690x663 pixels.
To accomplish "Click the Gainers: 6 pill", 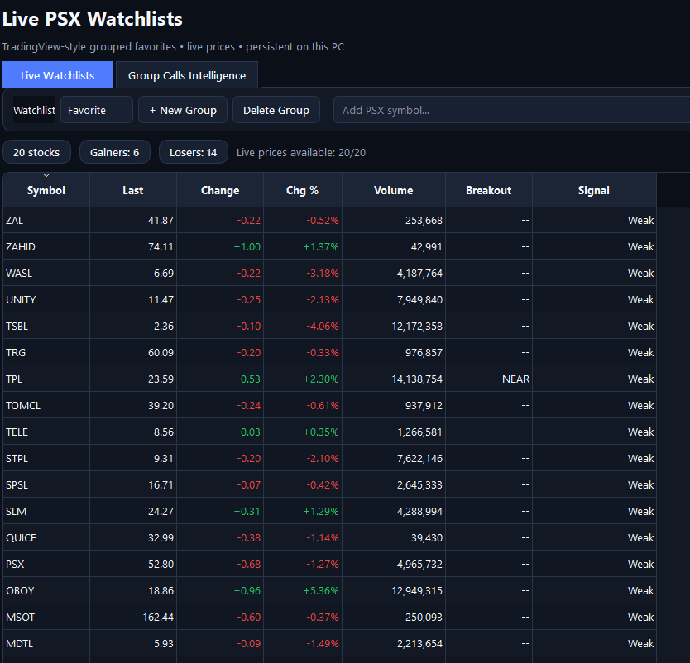I will (x=114, y=152).
